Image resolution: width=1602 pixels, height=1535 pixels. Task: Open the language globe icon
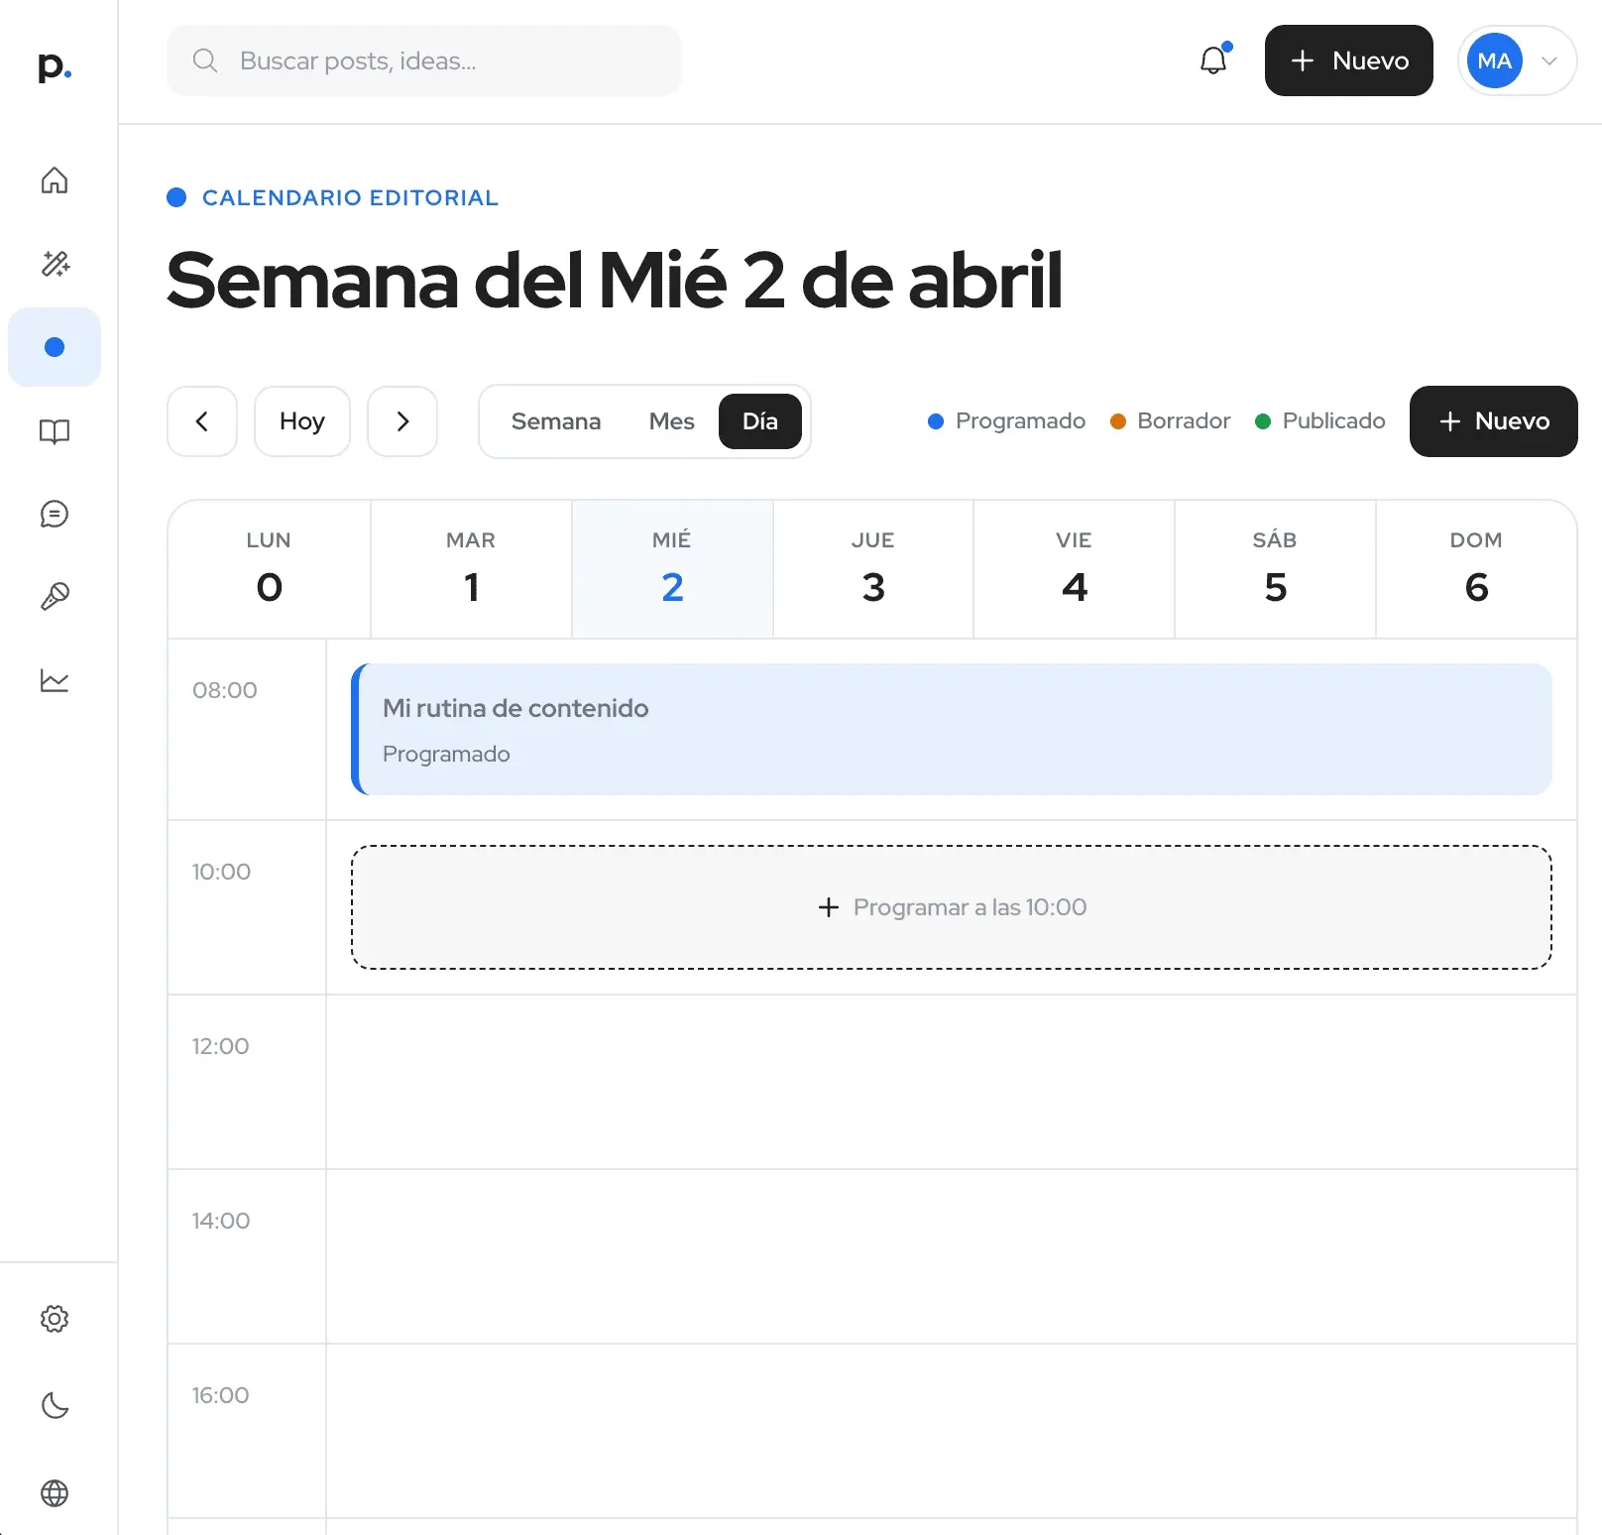point(55,1493)
